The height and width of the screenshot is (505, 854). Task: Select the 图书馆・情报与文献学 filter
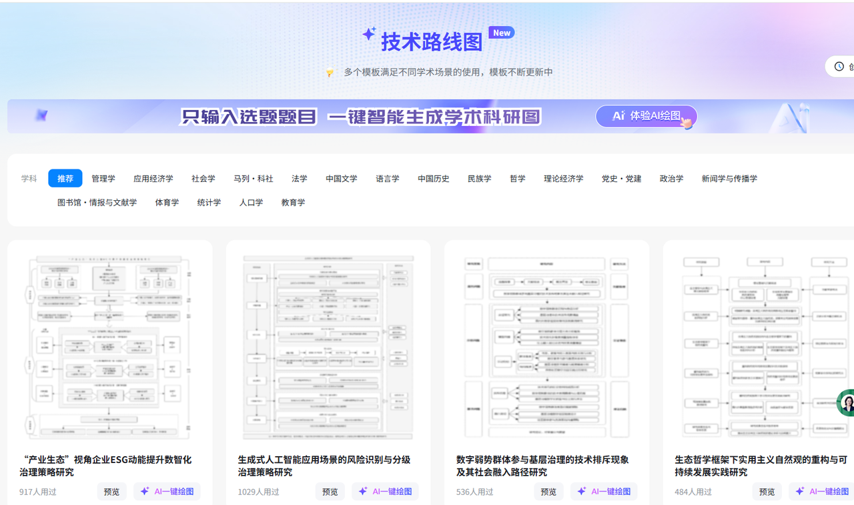(x=97, y=202)
